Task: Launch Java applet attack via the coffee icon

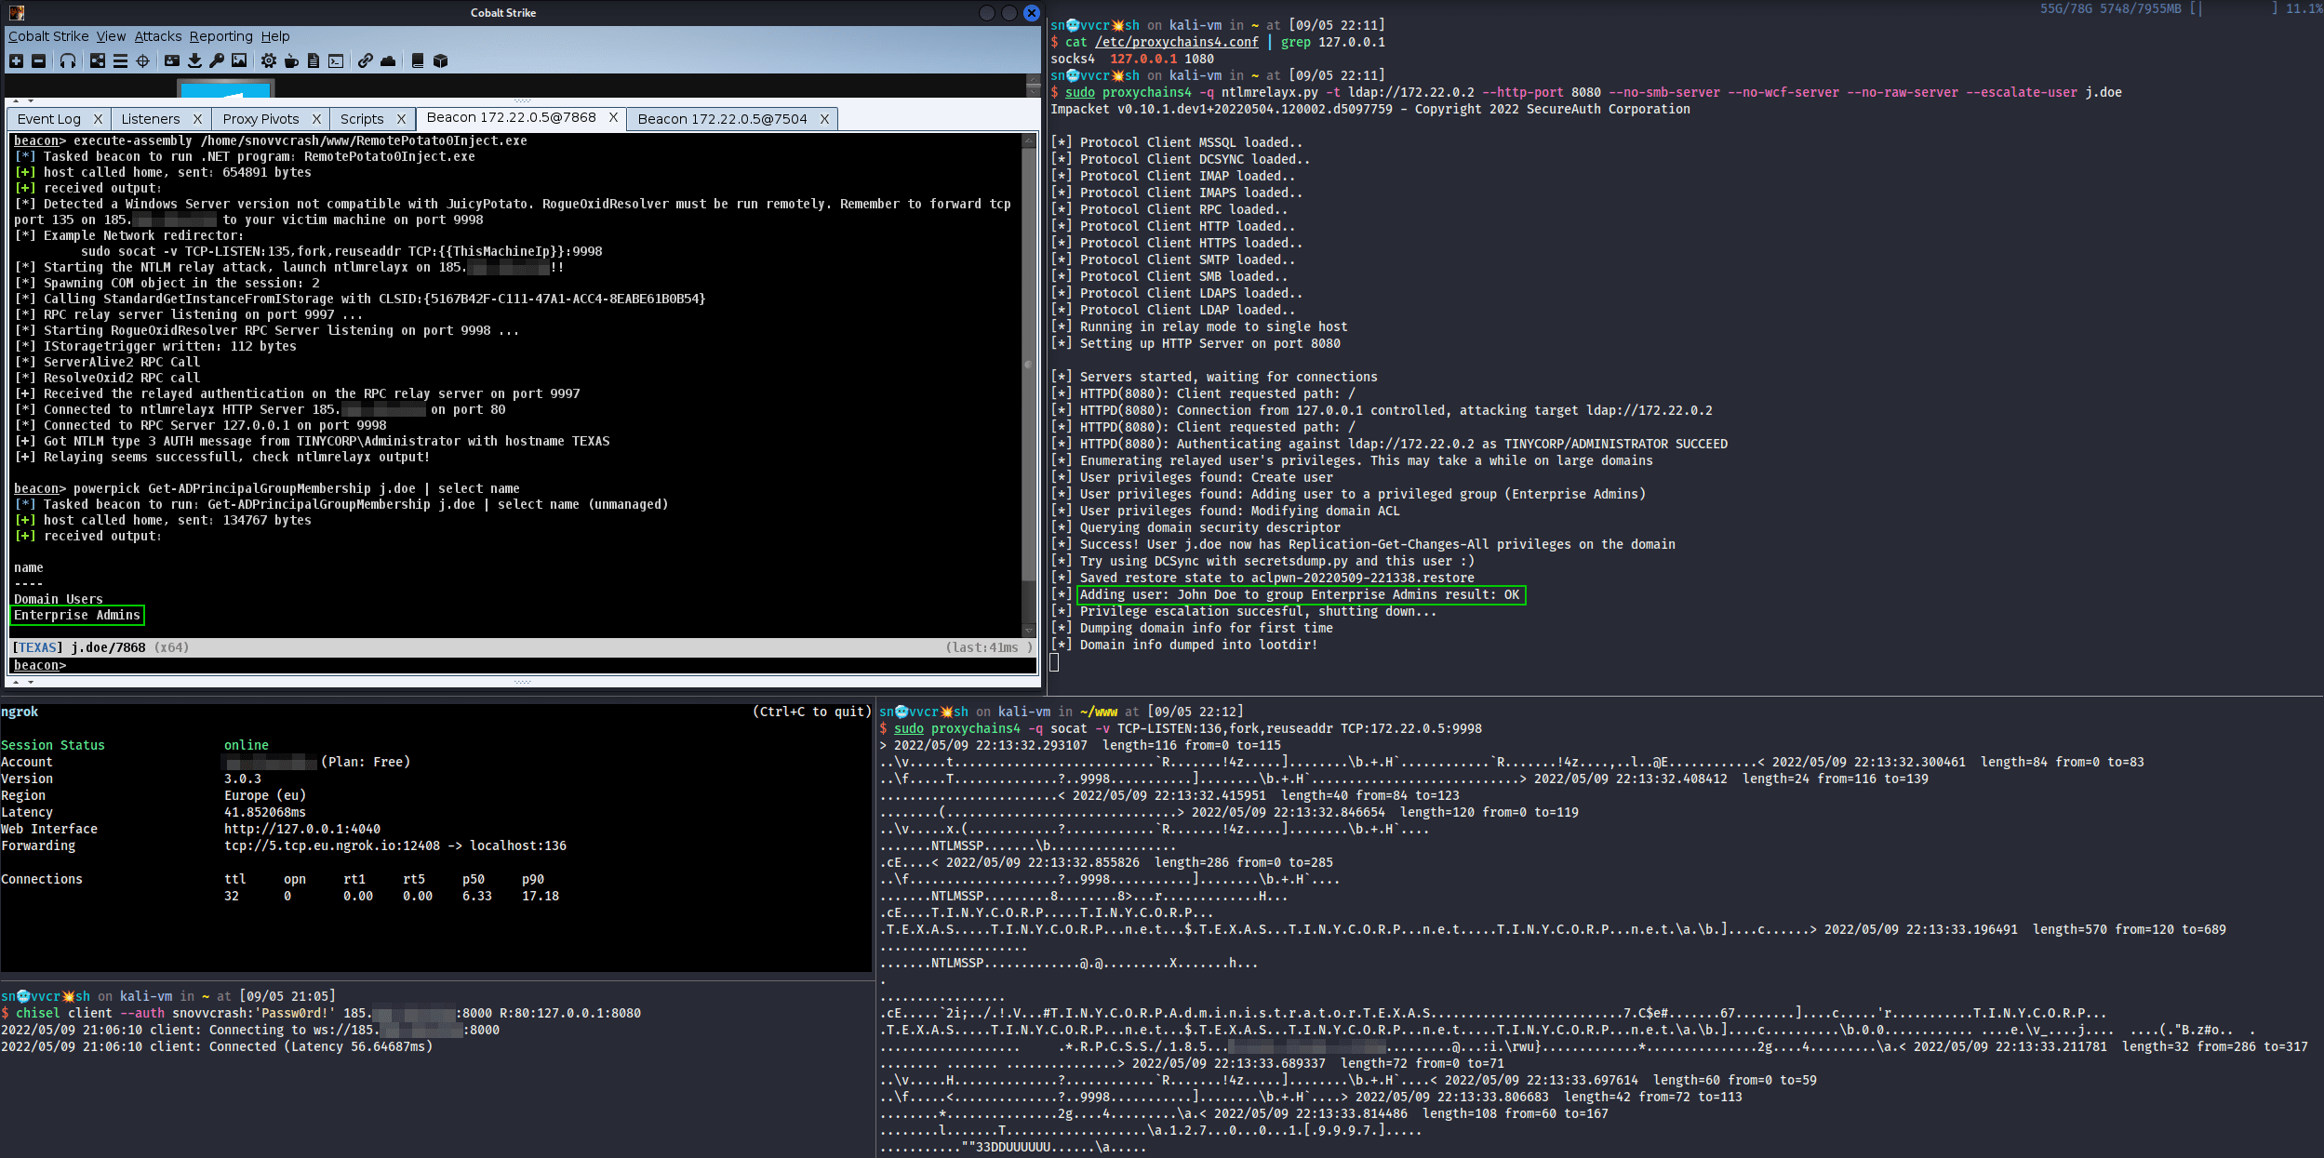Action: click(291, 60)
